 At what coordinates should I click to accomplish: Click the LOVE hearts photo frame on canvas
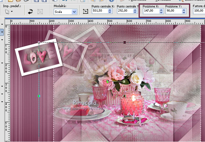click(39, 57)
